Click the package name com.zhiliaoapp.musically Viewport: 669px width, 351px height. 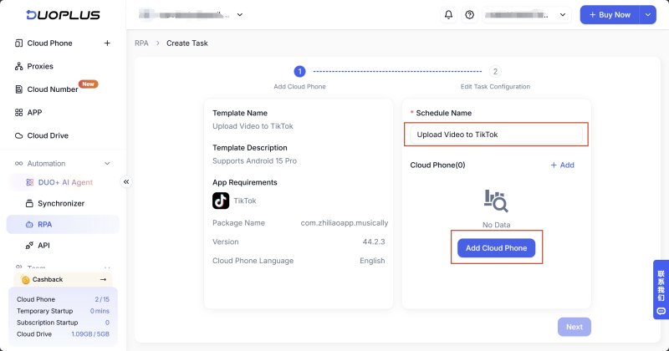coord(345,222)
